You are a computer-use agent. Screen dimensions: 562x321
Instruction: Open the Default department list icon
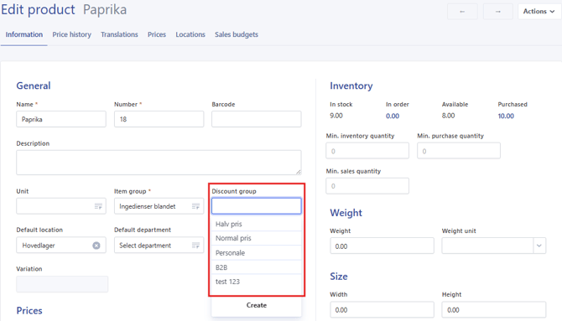coord(195,246)
